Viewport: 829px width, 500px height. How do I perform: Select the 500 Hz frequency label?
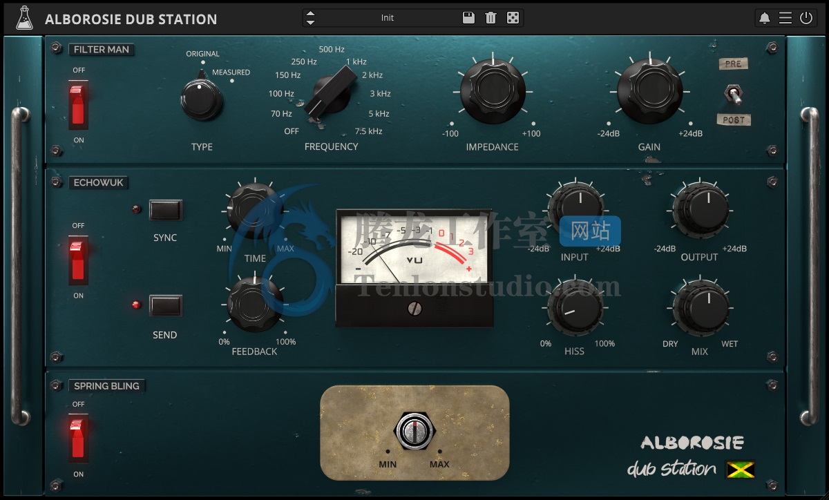tap(332, 50)
